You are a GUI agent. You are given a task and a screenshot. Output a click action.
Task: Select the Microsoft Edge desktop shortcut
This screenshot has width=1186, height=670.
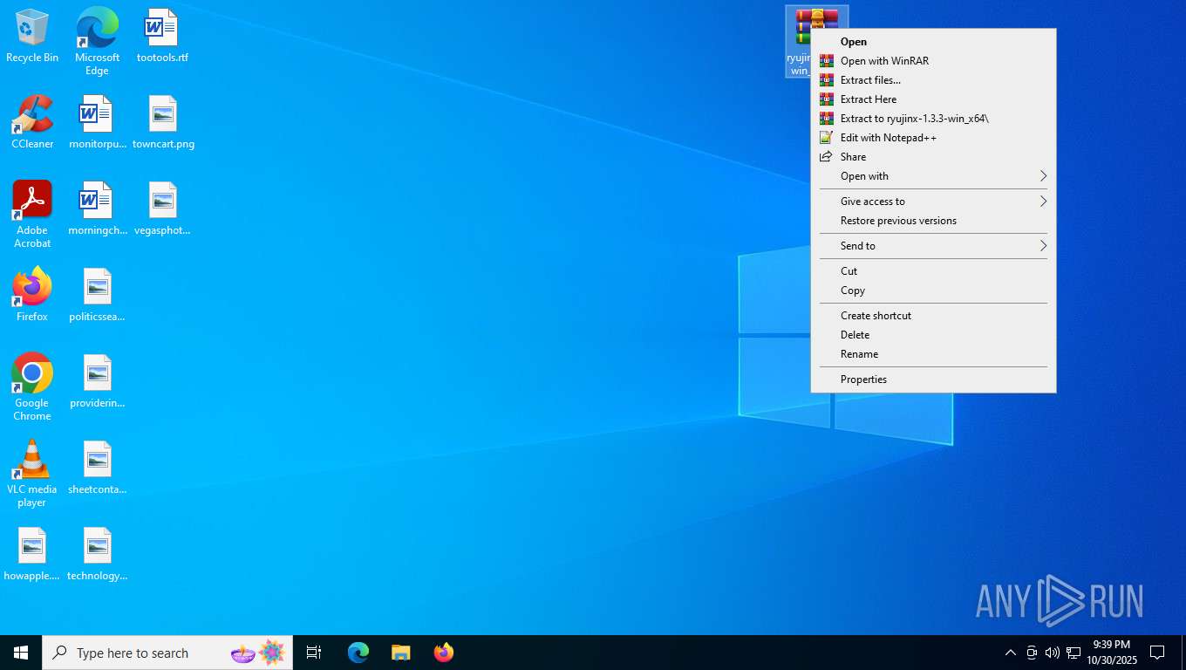[97, 42]
